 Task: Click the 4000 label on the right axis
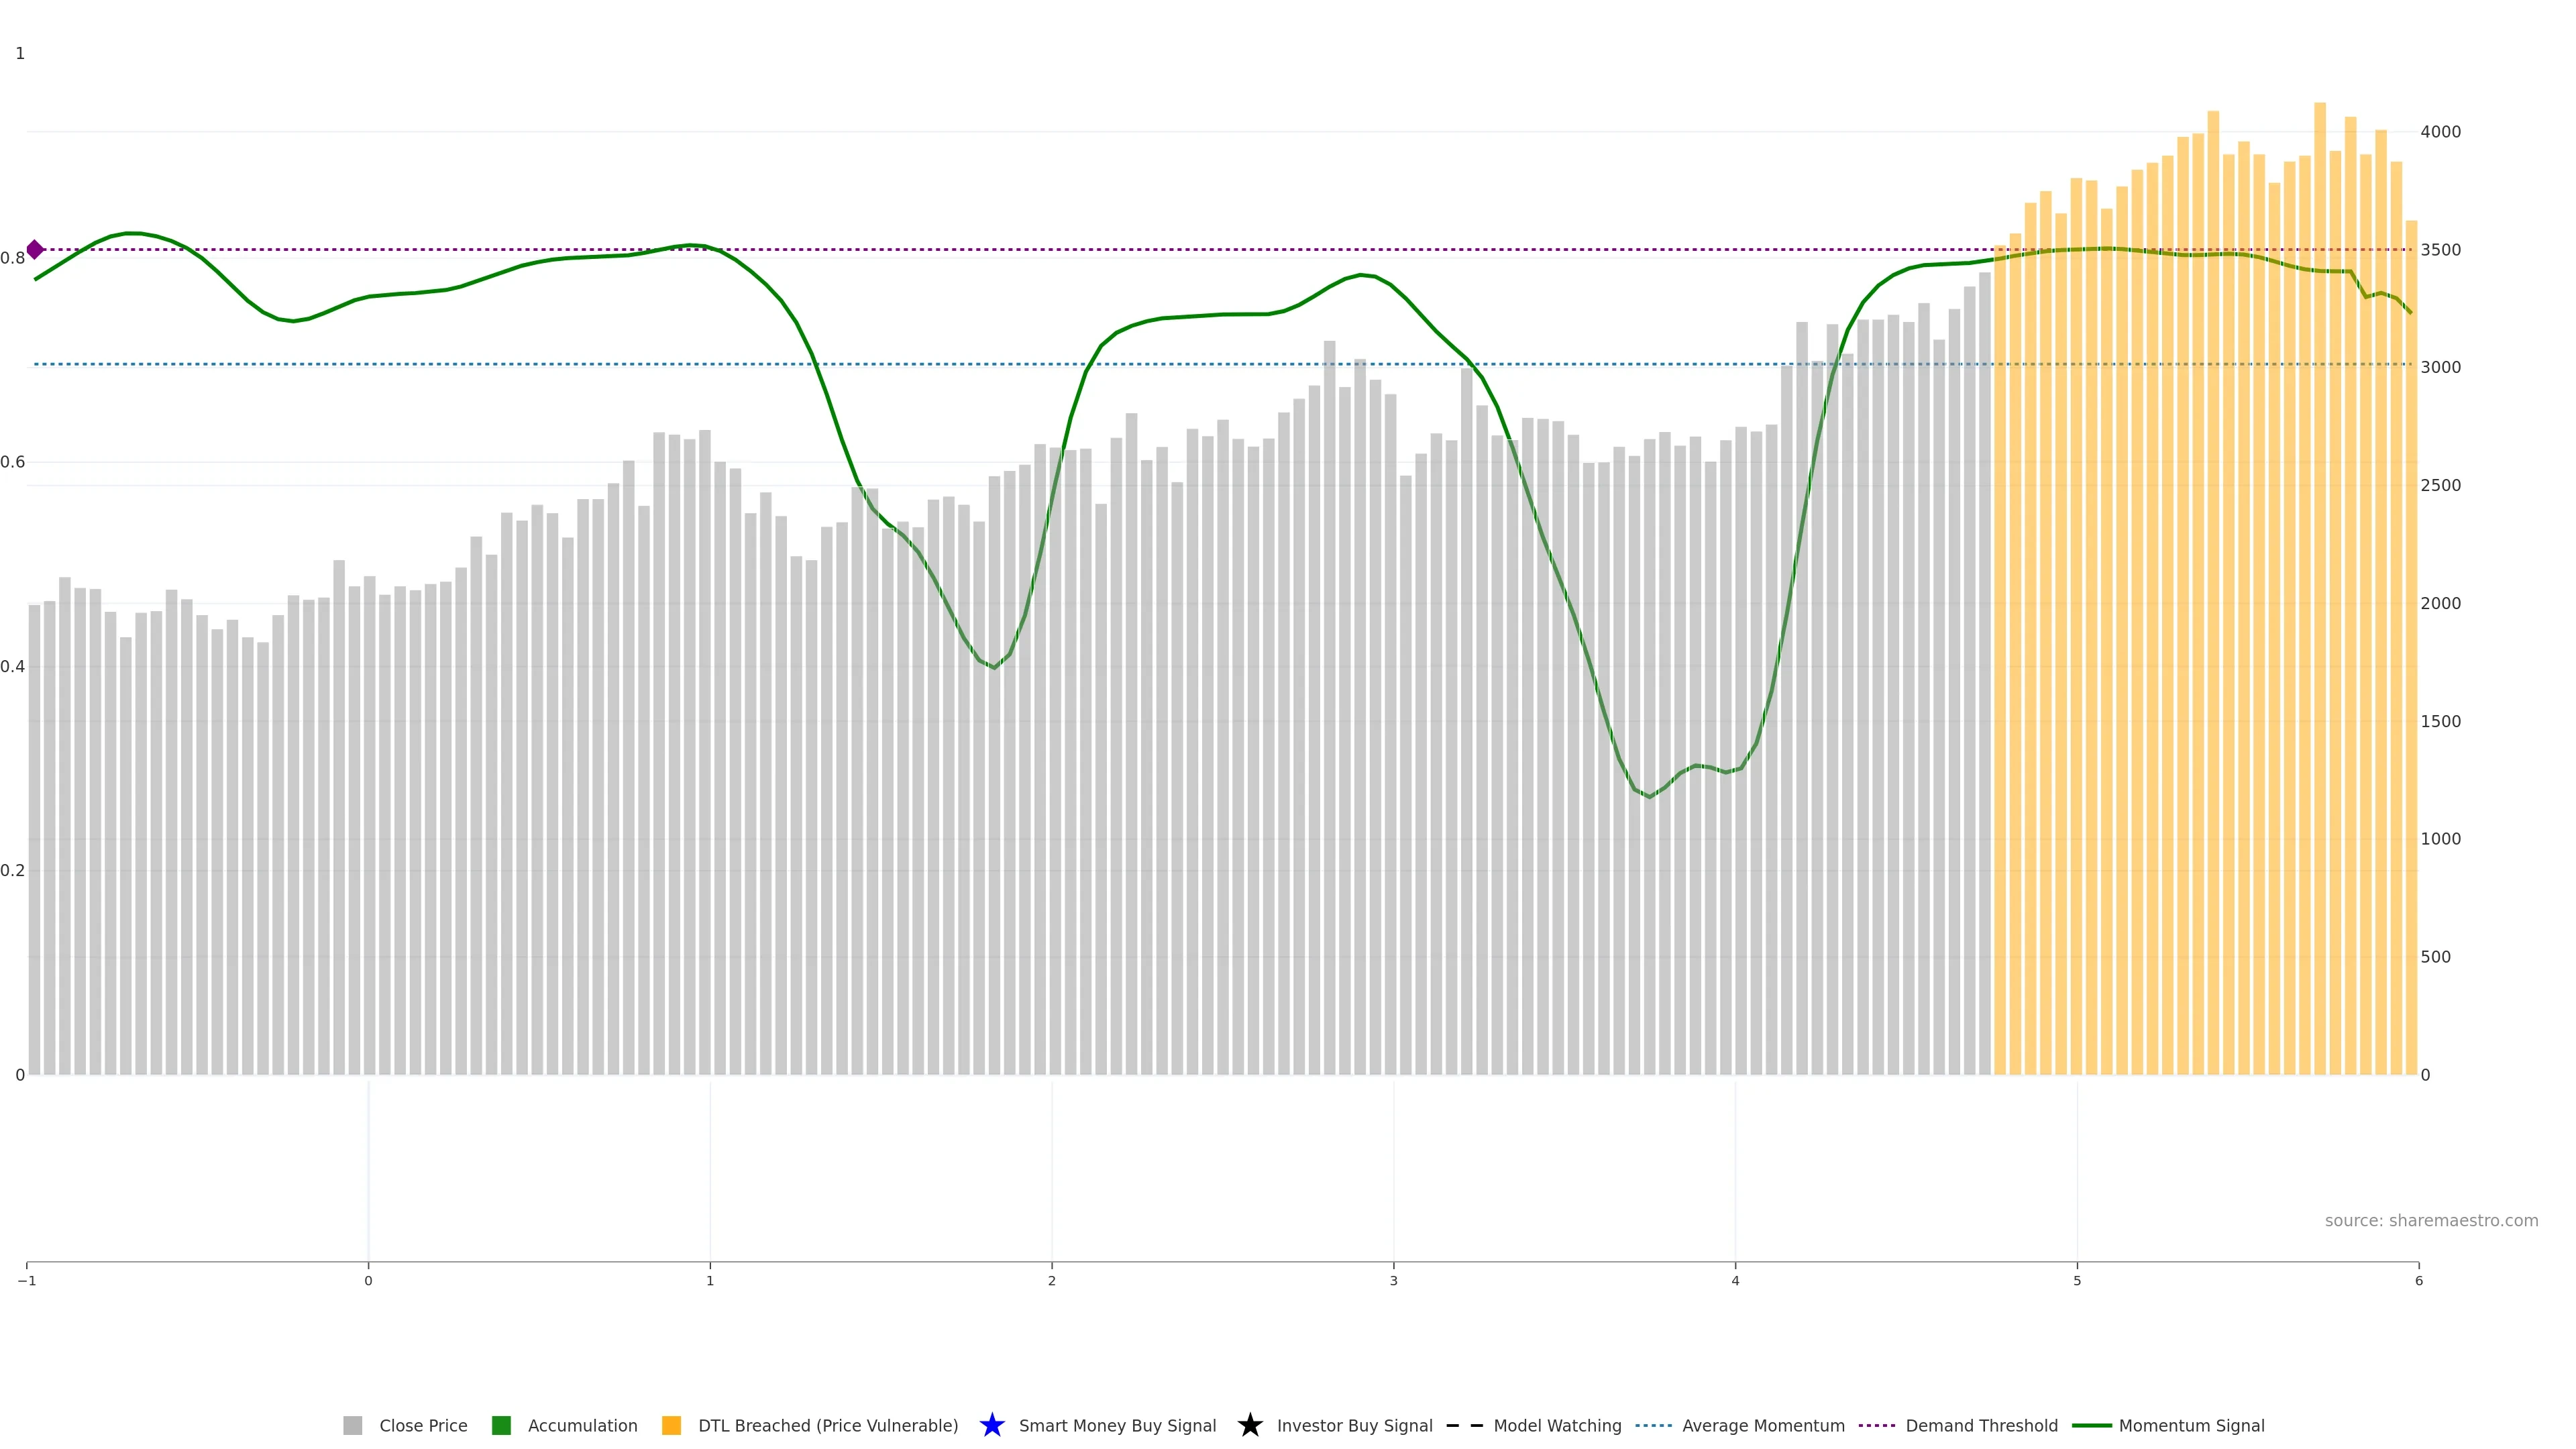[x=2440, y=132]
